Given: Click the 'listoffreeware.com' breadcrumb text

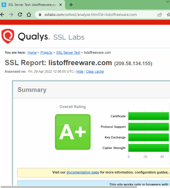Looking at the screenshot, I should (97, 53).
